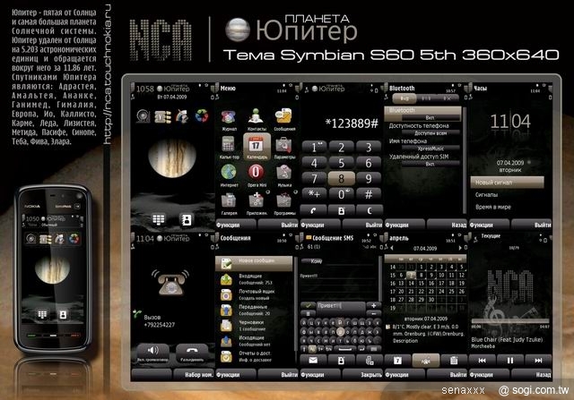Open the Музыка app icon
This screenshot has width=574, height=400.
click(284, 172)
